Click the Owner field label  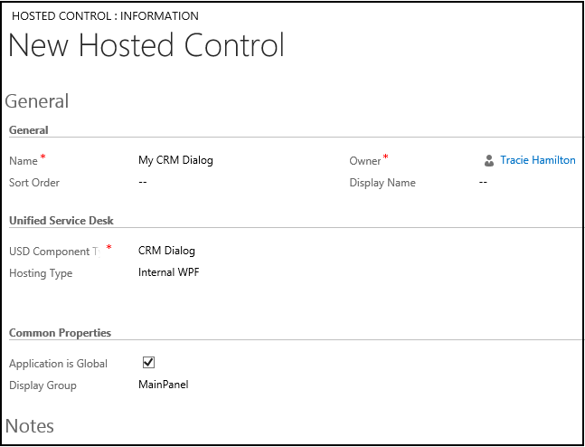[x=365, y=161]
